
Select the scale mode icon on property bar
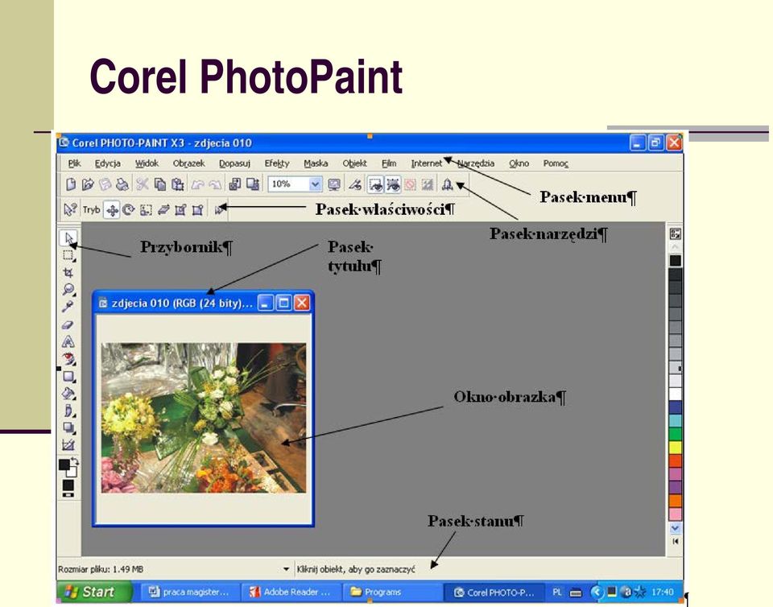click(146, 210)
